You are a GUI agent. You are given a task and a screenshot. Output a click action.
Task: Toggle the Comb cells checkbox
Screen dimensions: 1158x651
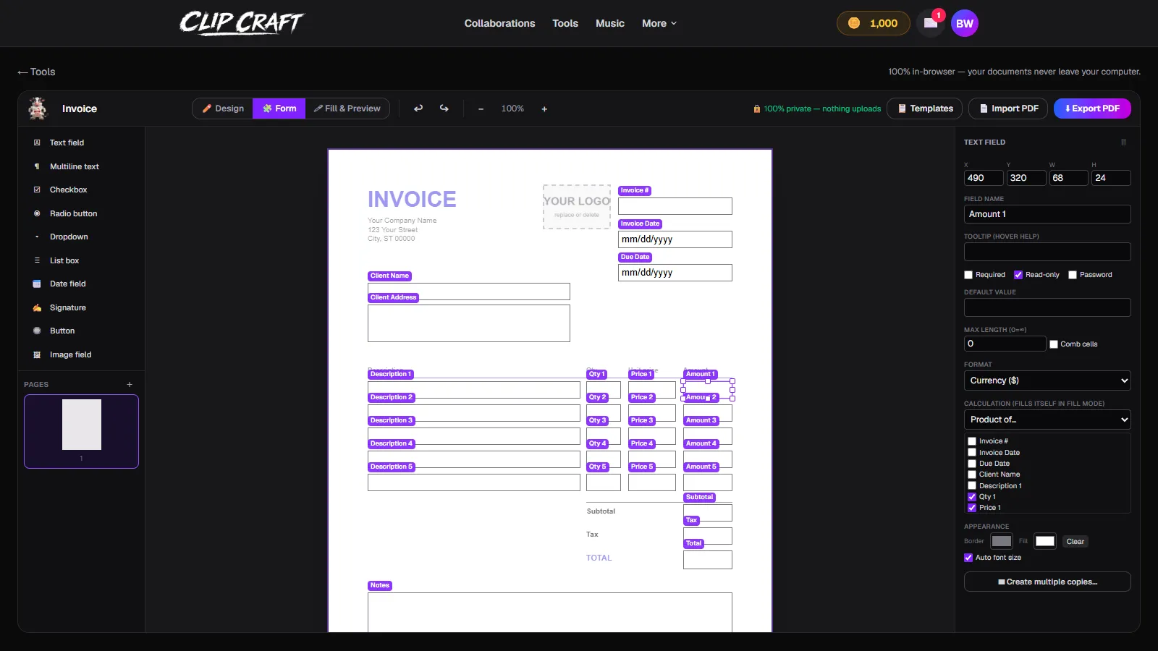[x=1054, y=344]
